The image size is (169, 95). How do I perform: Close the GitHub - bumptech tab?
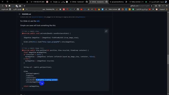pyautogui.click(x=91, y=2)
